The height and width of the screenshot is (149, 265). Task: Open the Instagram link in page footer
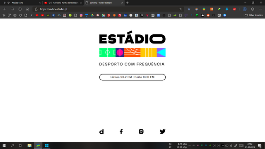point(141,132)
